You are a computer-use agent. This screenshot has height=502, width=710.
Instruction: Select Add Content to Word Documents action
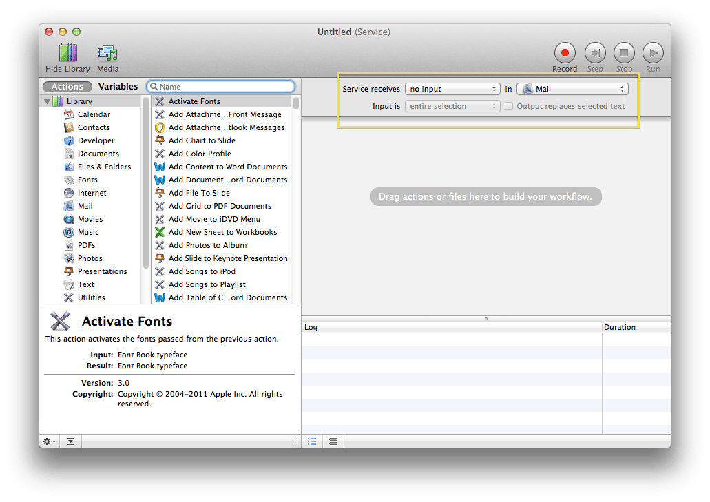222,167
